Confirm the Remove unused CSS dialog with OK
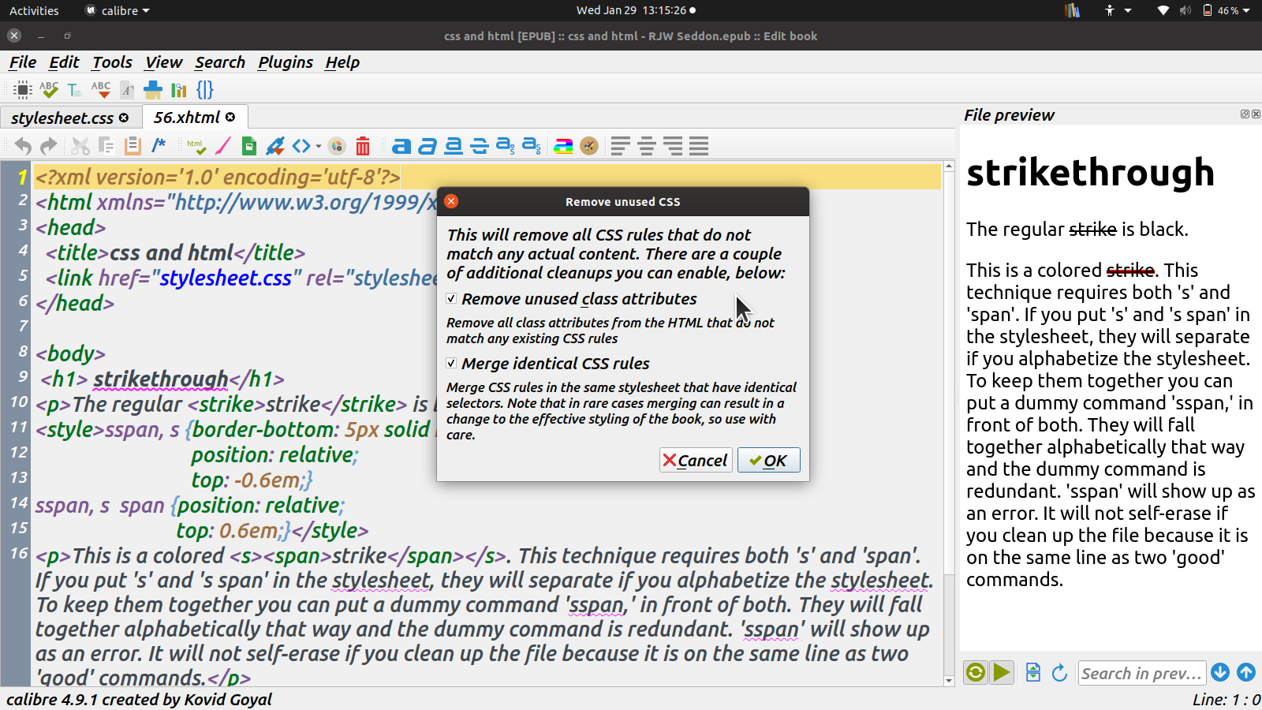Screen dimensions: 1262x710 [x=769, y=460]
